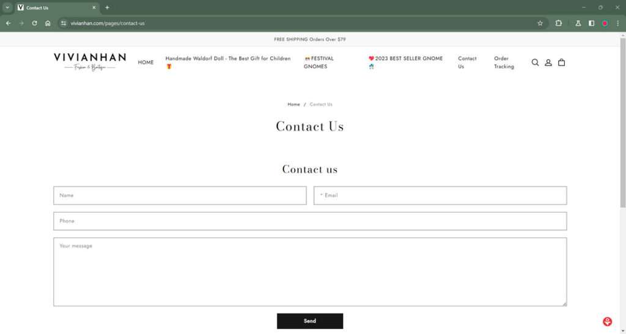View site information icon in address bar
626x334 pixels.
pyautogui.click(x=64, y=23)
